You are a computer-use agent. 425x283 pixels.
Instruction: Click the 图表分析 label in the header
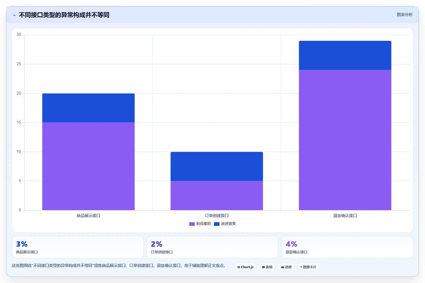tap(404, 15)
